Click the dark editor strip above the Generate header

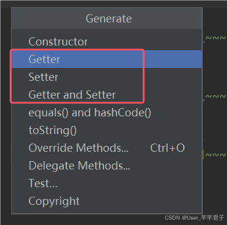tap(113, 4)
